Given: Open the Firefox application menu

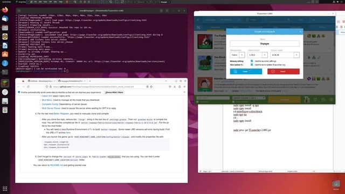Looking at the screenshot, I should coord(184,87).
